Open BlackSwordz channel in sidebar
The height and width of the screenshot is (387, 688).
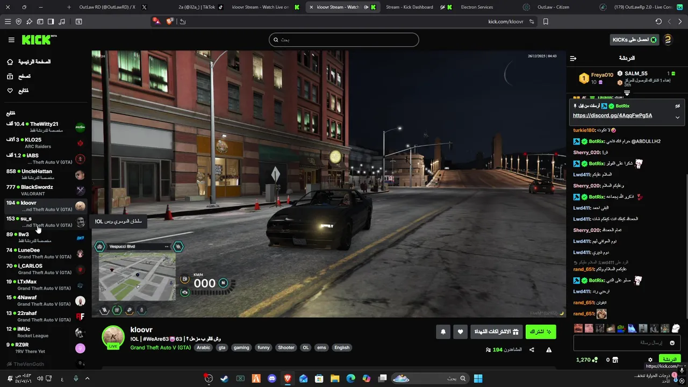point(45,190)
